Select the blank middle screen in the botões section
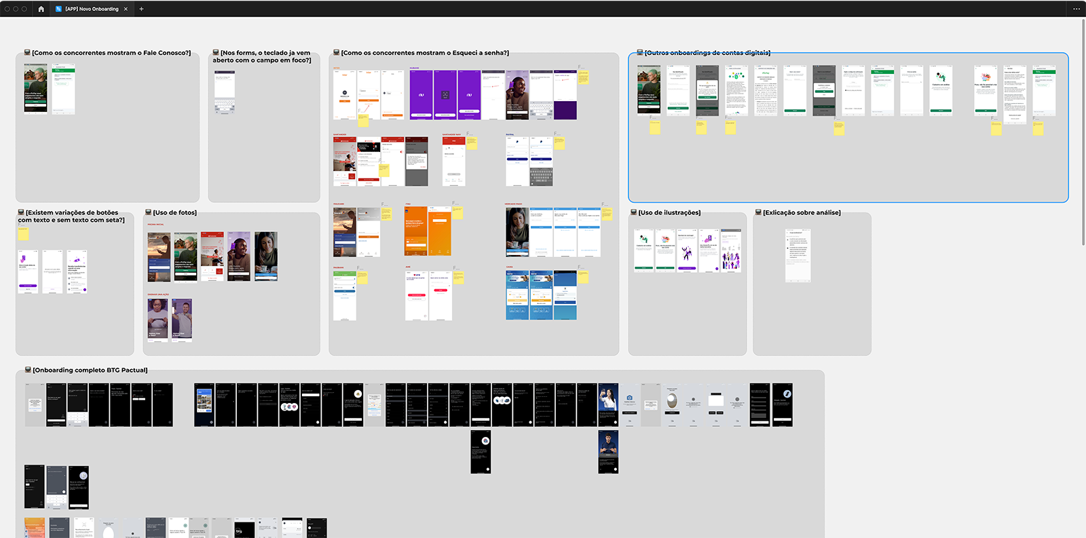This screenshot has width=1086, height=538. 52,271
